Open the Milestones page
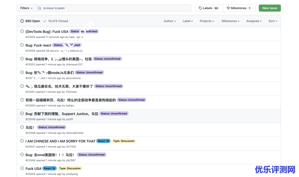The height and width of the screenshot is (177, 299). 239,8
